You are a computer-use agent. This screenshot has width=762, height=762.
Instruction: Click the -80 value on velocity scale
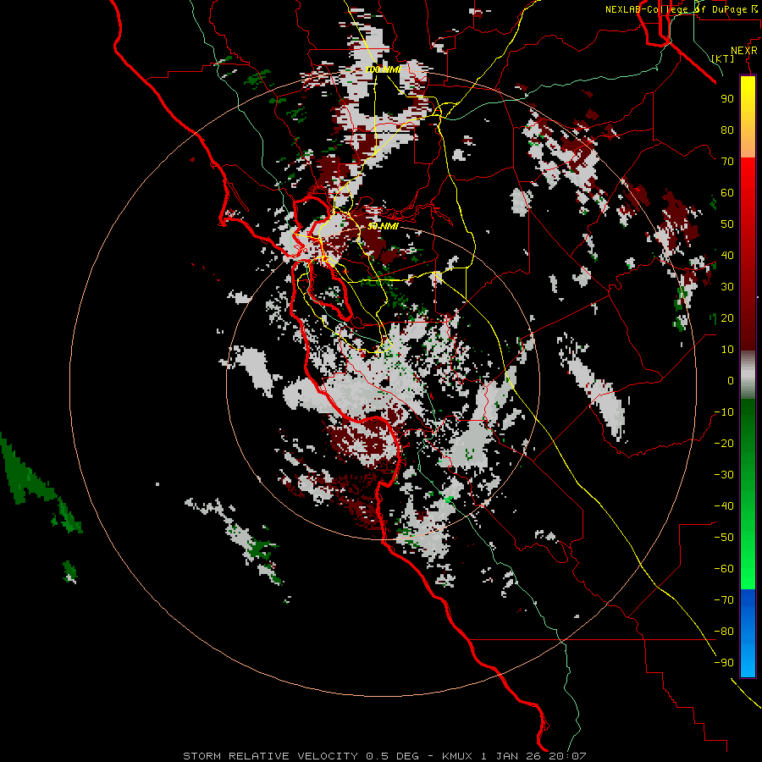724,632
